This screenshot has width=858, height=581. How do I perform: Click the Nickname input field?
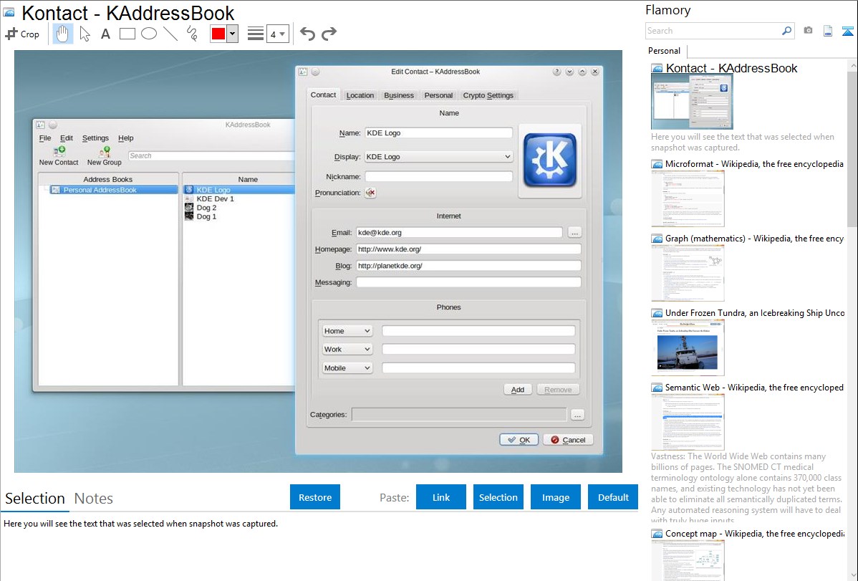click(439, 177)
